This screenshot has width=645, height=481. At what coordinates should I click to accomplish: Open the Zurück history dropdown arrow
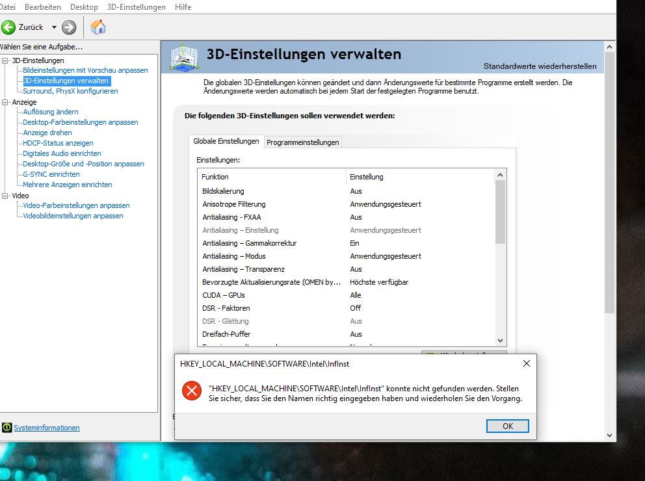pyautogui.click(x=54, y=27)
